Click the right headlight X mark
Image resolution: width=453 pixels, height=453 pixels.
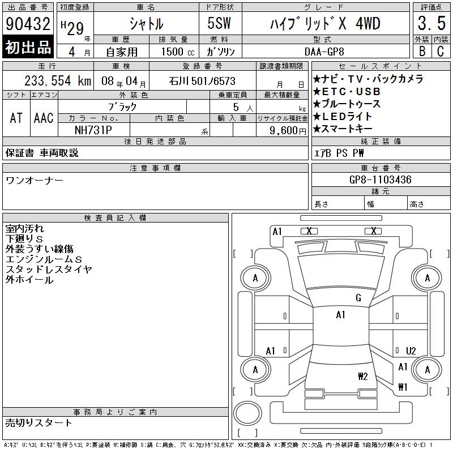point(373,231)
